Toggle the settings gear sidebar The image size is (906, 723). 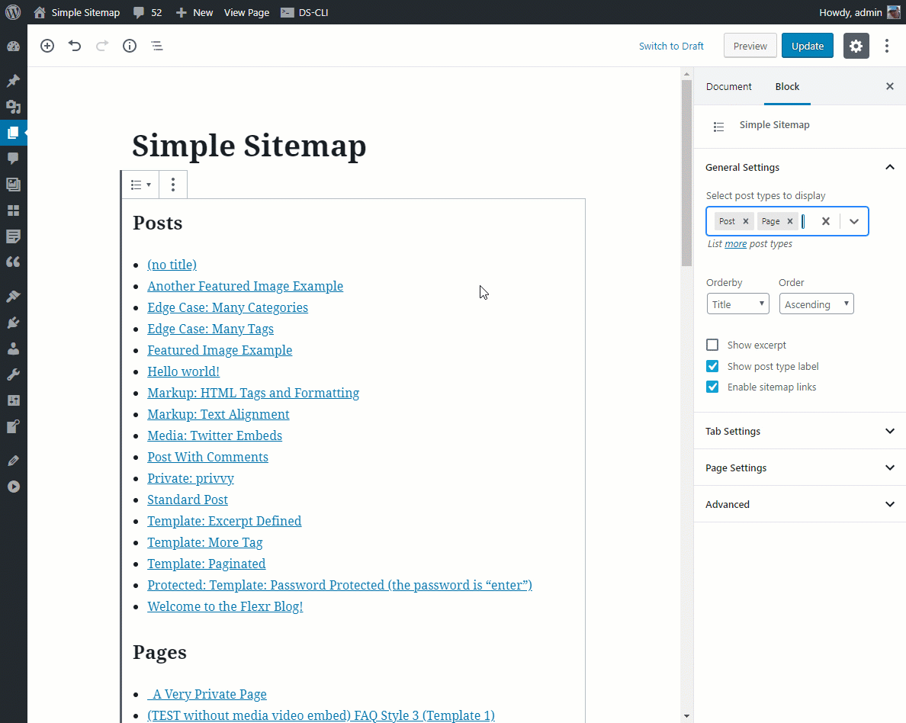856,46
